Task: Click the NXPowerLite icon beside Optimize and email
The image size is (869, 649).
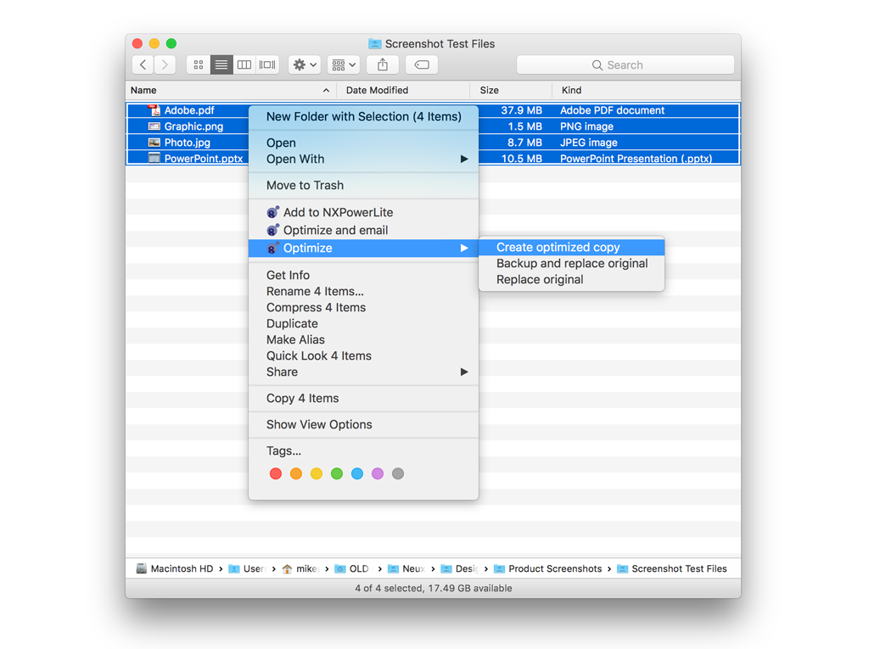Action: click(272, 230)
